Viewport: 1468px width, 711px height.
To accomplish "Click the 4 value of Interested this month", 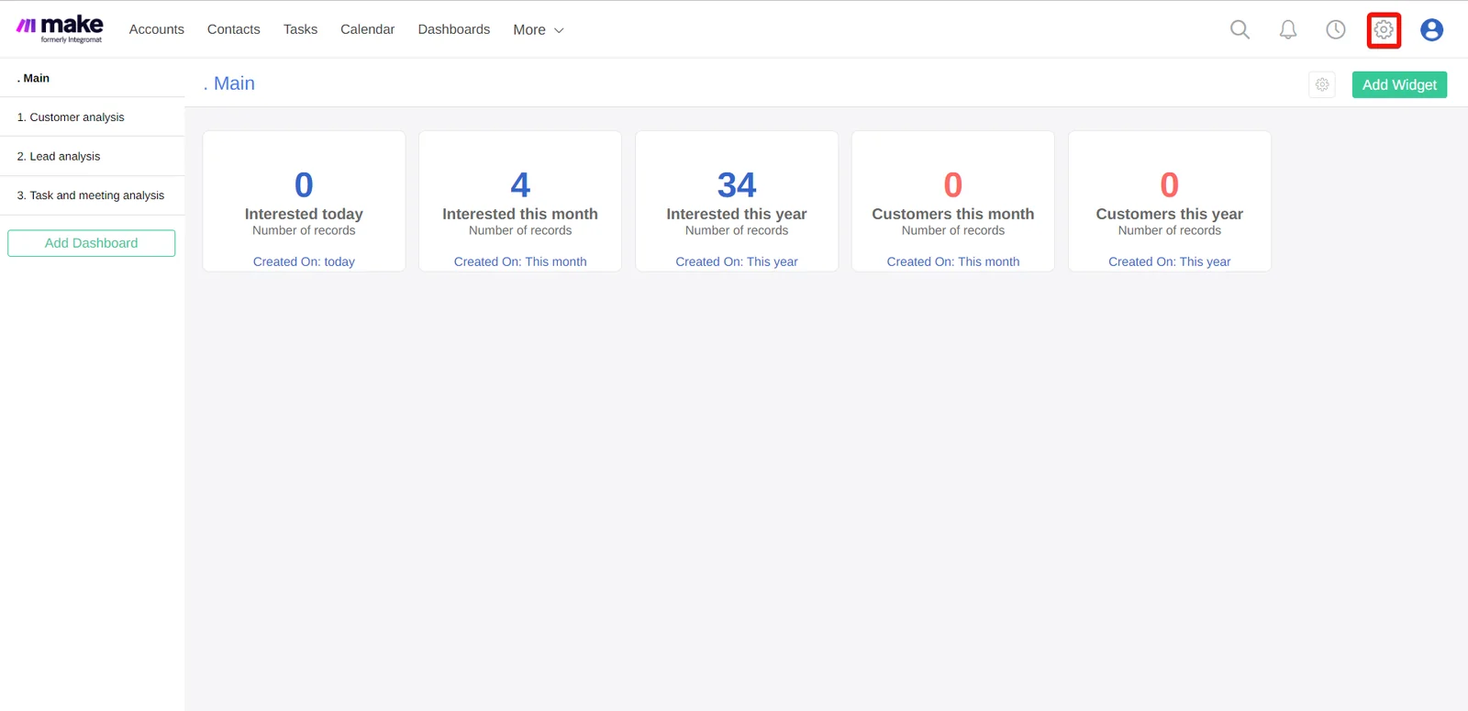I will [520, 185].
